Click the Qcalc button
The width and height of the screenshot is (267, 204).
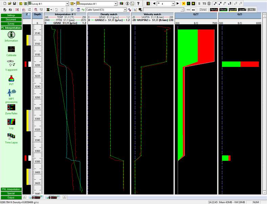[x=242, y=10]
